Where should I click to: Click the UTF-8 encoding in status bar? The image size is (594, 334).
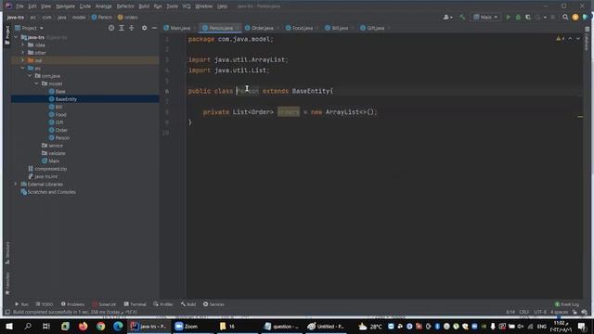(540, 312)
